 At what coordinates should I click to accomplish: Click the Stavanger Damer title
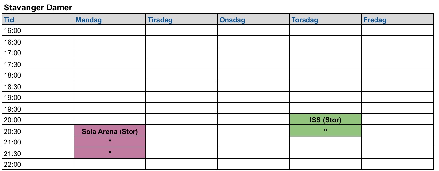[38, 7]
